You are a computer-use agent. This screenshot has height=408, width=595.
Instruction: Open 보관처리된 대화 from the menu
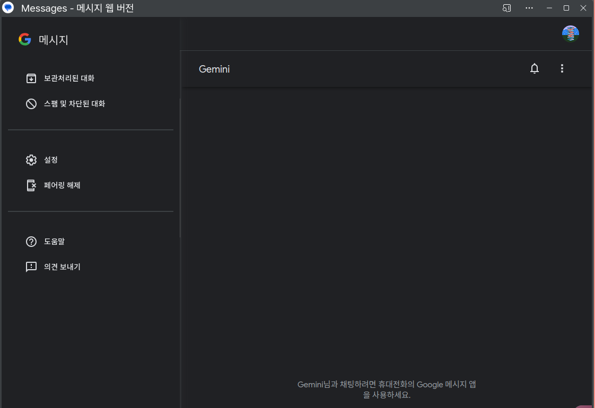click(69, 78)
